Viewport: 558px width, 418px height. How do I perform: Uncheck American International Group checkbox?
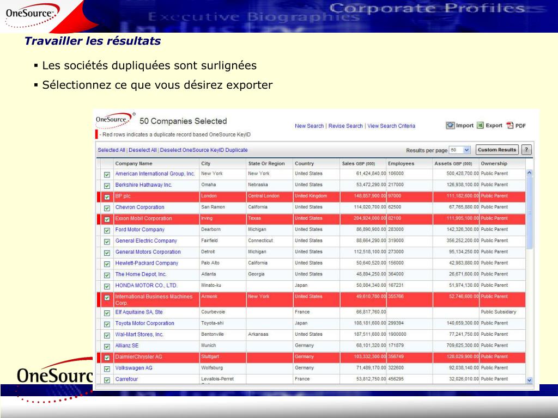pos(107,175)
